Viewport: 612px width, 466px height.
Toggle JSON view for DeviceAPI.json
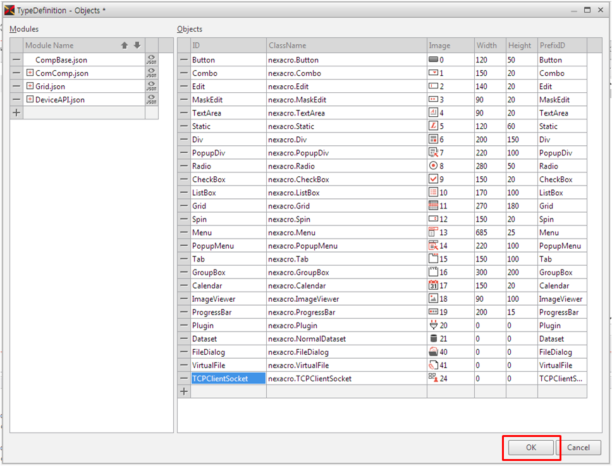[151, 100]
